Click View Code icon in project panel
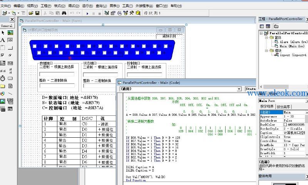The image size is (308, 185). pyautogui.click(x=262, y=26)
